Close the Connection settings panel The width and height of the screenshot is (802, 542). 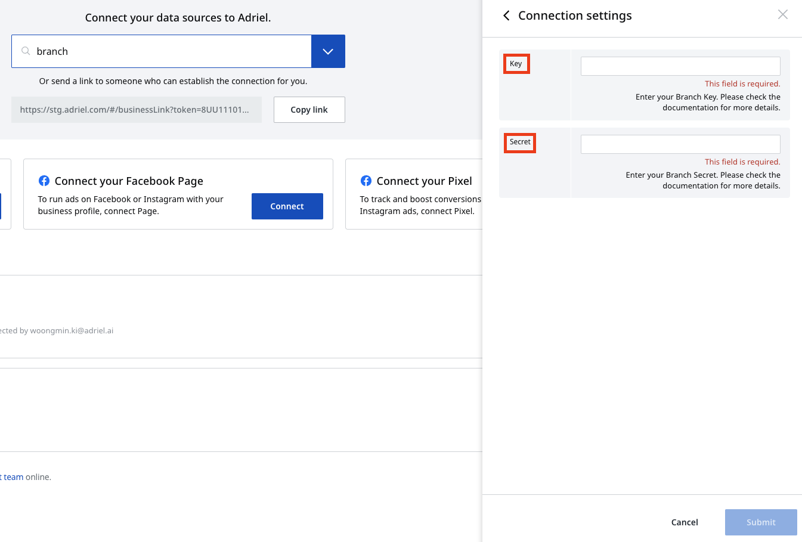click(783, 14)
